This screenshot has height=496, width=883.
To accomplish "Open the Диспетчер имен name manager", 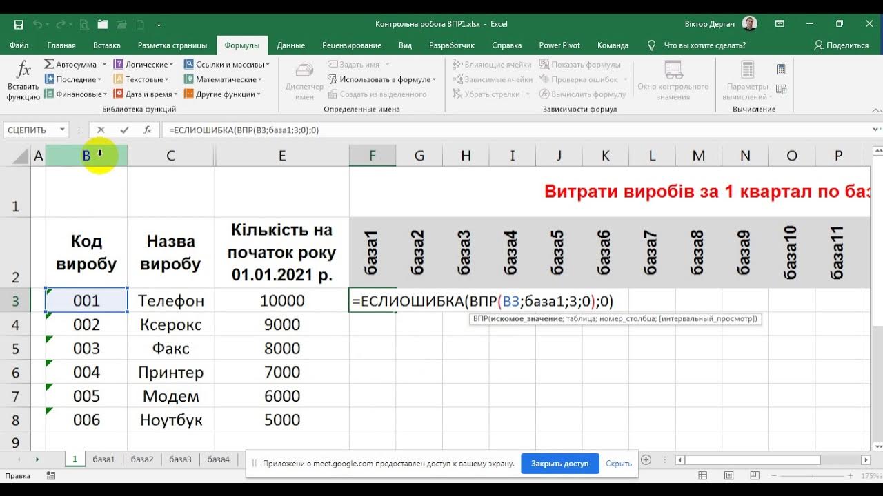I will (304, 81).
